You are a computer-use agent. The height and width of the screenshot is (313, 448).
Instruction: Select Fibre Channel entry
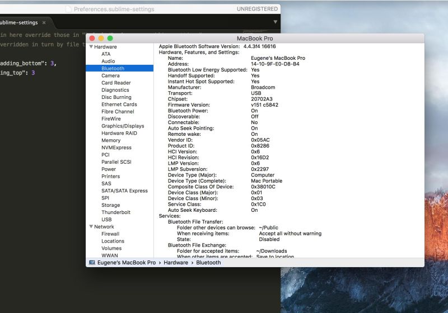pos(118,111)
